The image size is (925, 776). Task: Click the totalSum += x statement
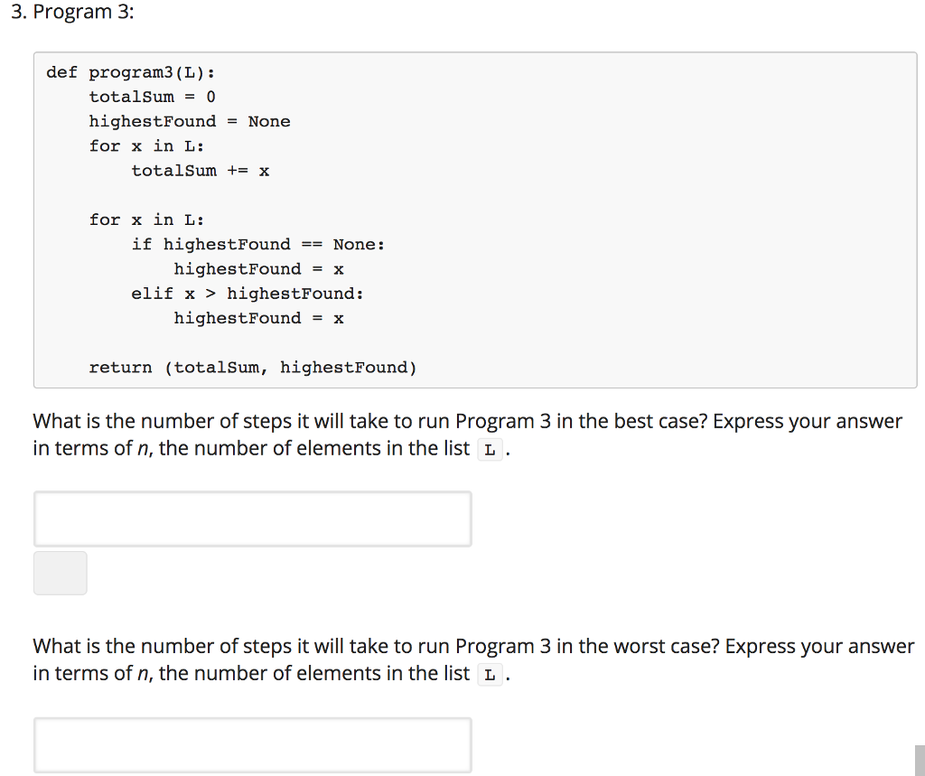(x=200, y=170)
